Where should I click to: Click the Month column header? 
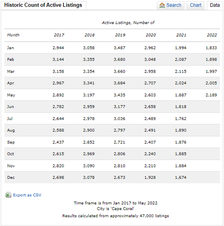[x=13, y=35]
